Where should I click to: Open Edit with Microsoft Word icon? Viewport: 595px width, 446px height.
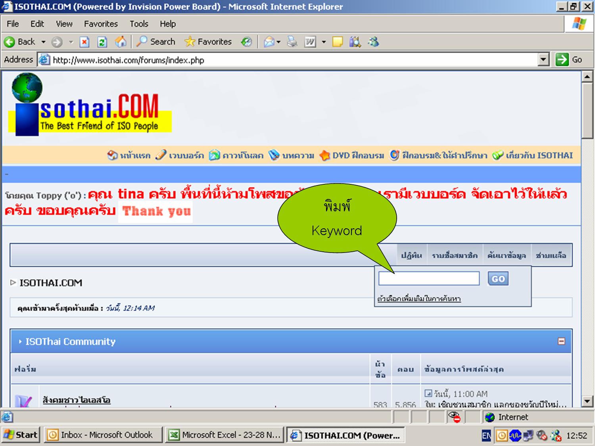pyautogui.click(x=310, y=42)
